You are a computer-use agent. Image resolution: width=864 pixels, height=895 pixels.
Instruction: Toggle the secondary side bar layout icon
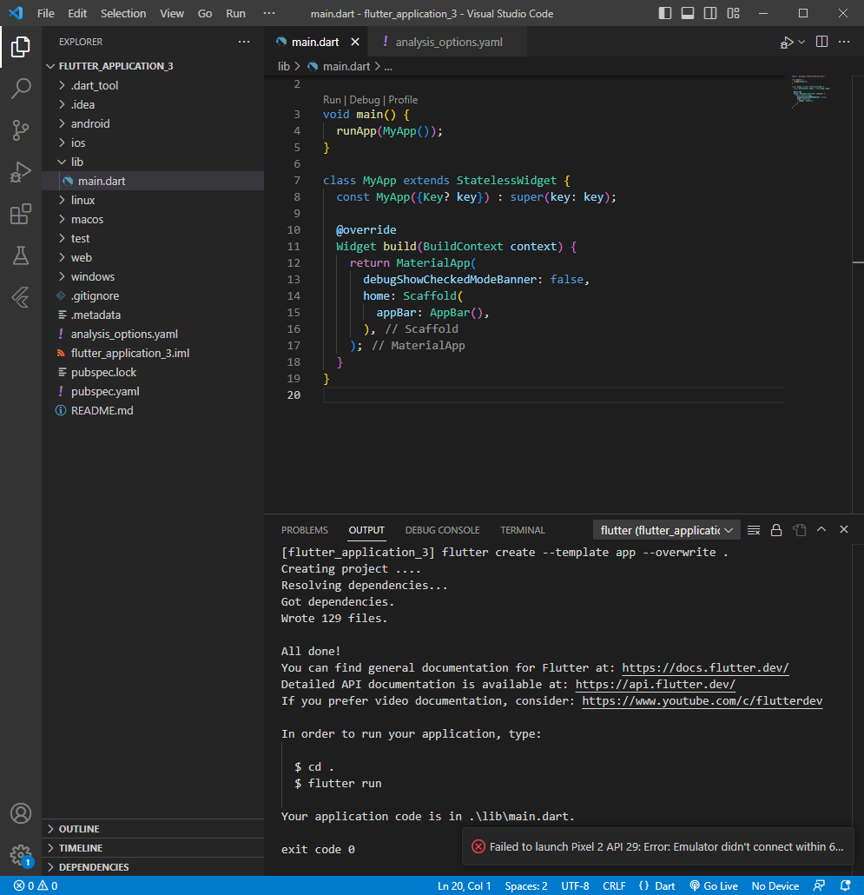coord(710,13)
